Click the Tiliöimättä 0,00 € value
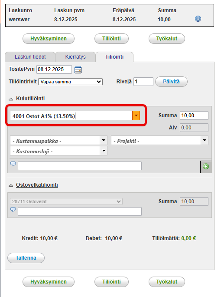This screenshot has height=297, width=221. (x=188, y=238)
